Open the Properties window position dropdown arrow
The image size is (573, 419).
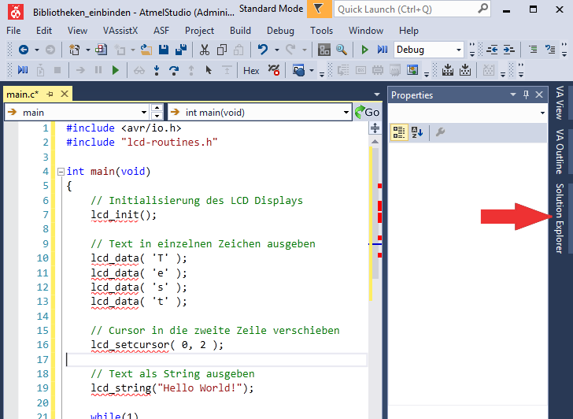[513, 95]
